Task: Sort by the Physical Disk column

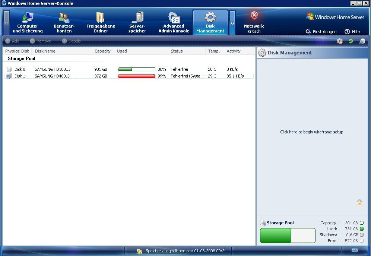Action: (17, 51)
